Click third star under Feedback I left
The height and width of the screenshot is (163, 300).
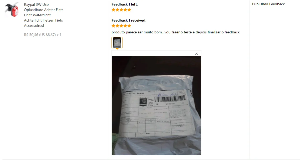pos(121,10)
